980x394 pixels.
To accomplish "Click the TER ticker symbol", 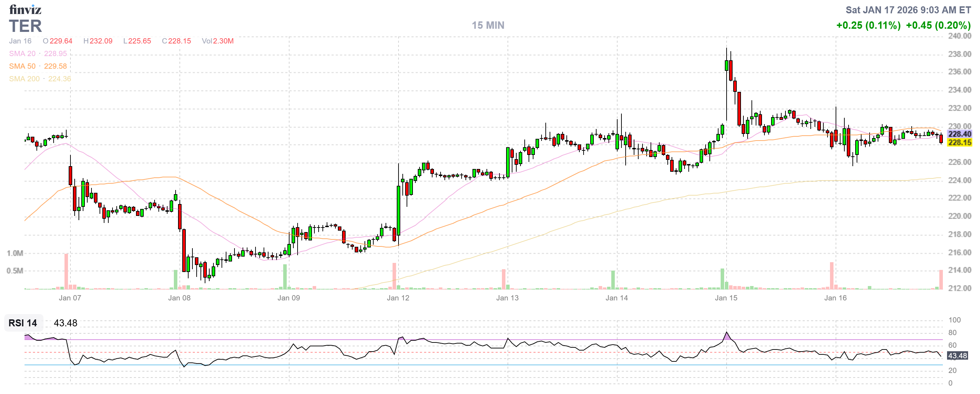I will (25, 26).
